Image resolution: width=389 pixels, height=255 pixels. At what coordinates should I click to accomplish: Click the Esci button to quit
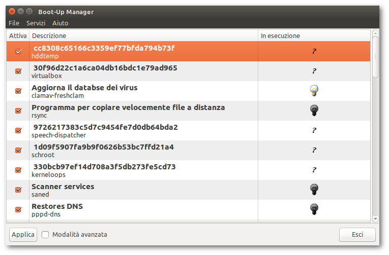tap(357, 235)
